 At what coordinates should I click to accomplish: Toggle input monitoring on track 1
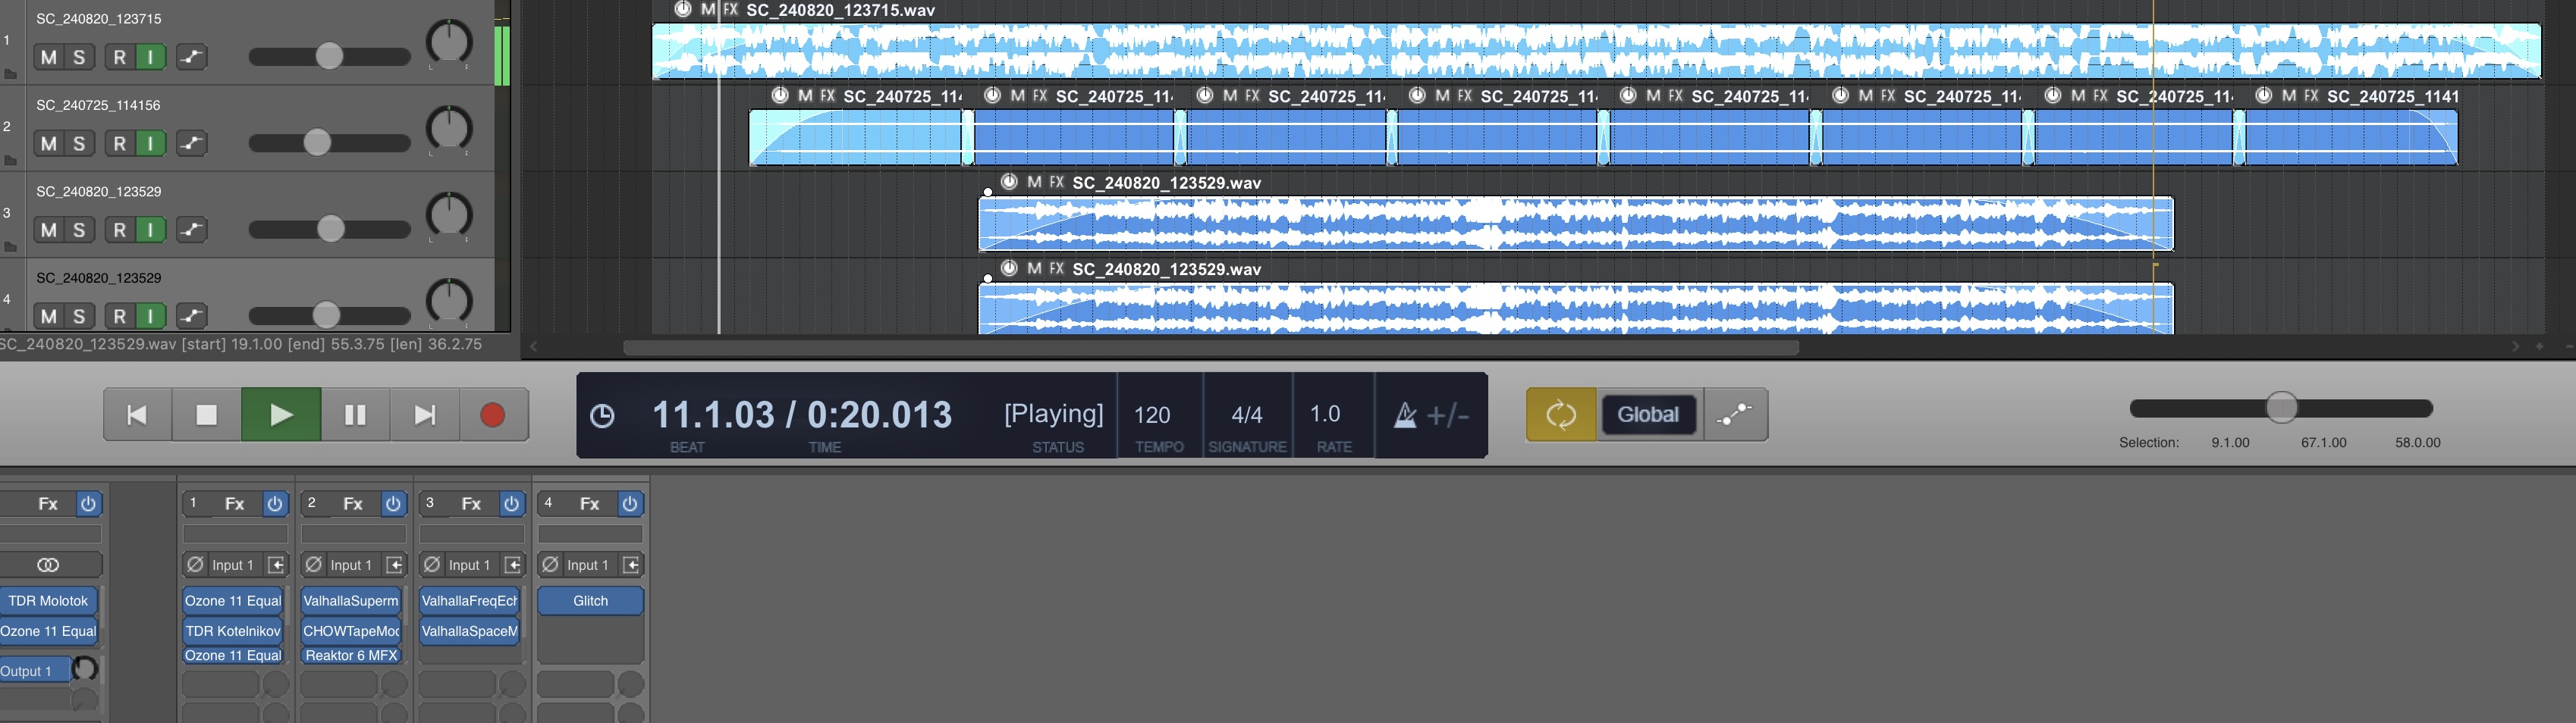[x=150, y=57]
